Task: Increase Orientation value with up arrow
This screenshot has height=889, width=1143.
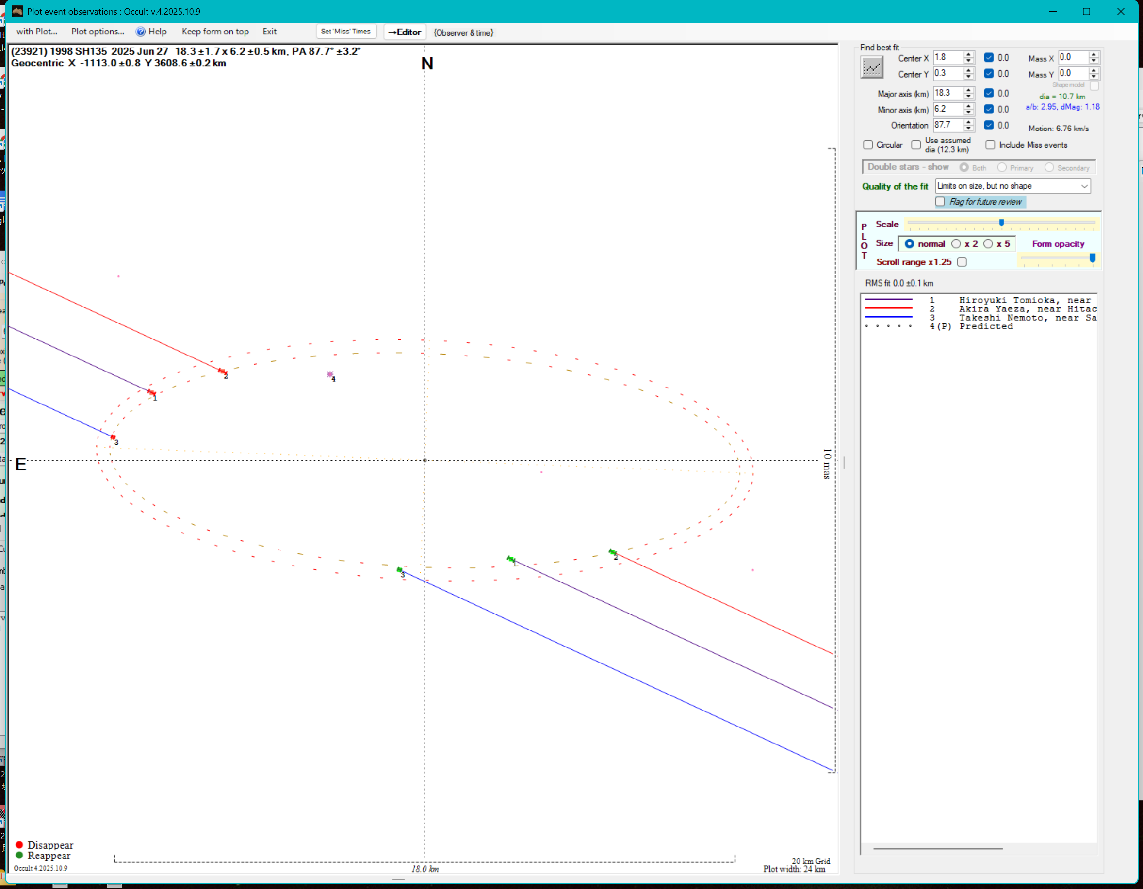Action: pyautogui.click(x=969, y=122)
